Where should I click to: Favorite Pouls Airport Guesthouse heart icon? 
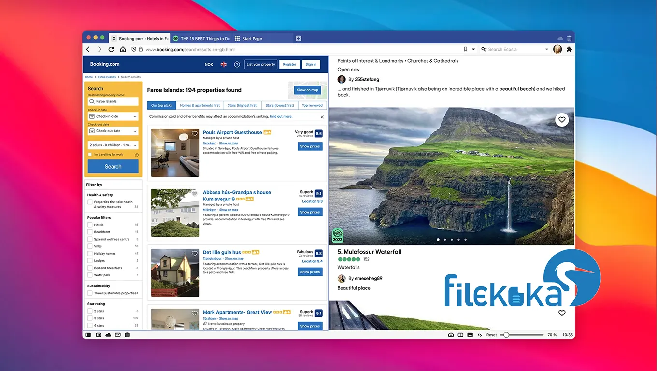pyautogui.click(x=195, y=134)
